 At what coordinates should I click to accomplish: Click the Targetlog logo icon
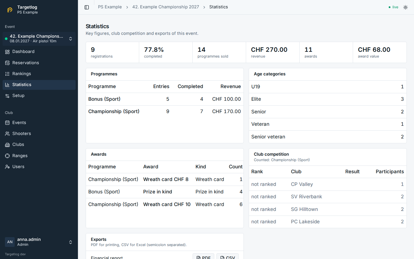point(10,10)
